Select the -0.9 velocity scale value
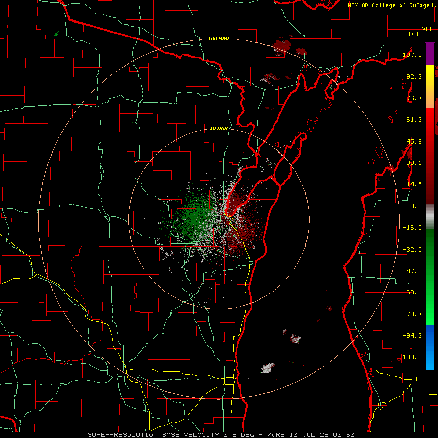Image resolution: width=438 pixels, height=438 pixels. 414,206
